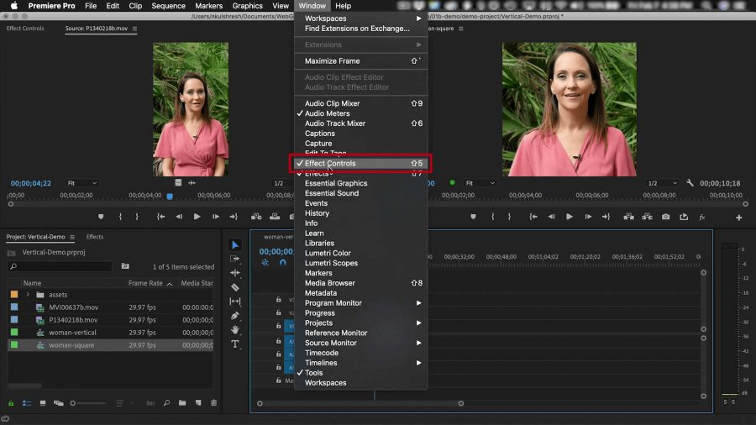
Task: Switch Project panel to Icon view
Action: pyautogui.click(x=43, y=403)
